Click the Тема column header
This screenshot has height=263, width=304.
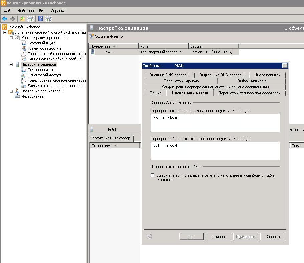click(x=297, y=146)
